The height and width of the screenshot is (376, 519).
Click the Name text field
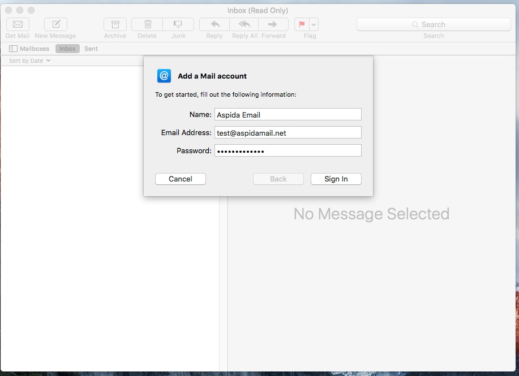(288, 114)
